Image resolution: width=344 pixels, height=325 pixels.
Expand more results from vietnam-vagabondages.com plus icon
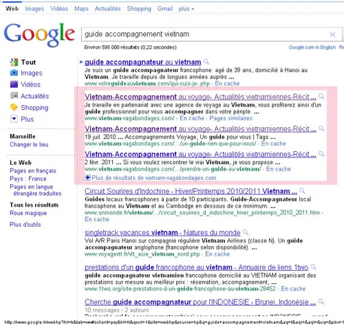[87, 177]
